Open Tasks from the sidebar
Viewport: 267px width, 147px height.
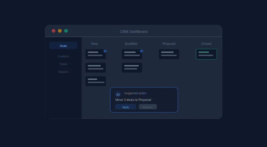[63, 64]
